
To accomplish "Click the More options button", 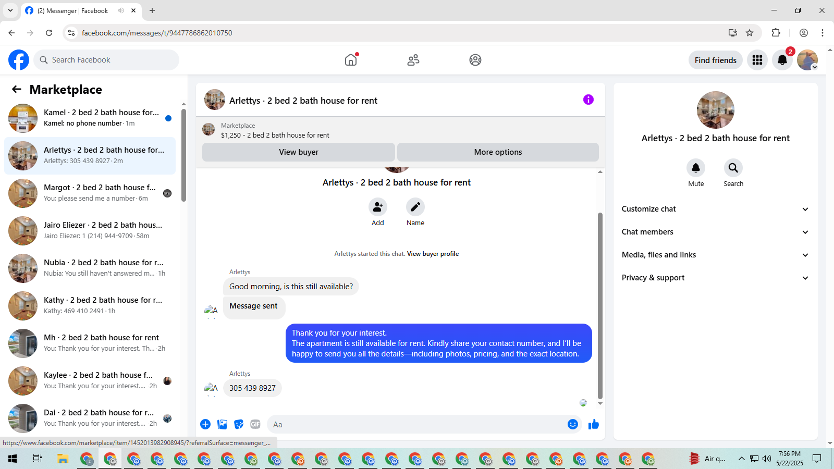I will [x=498, y=152].
